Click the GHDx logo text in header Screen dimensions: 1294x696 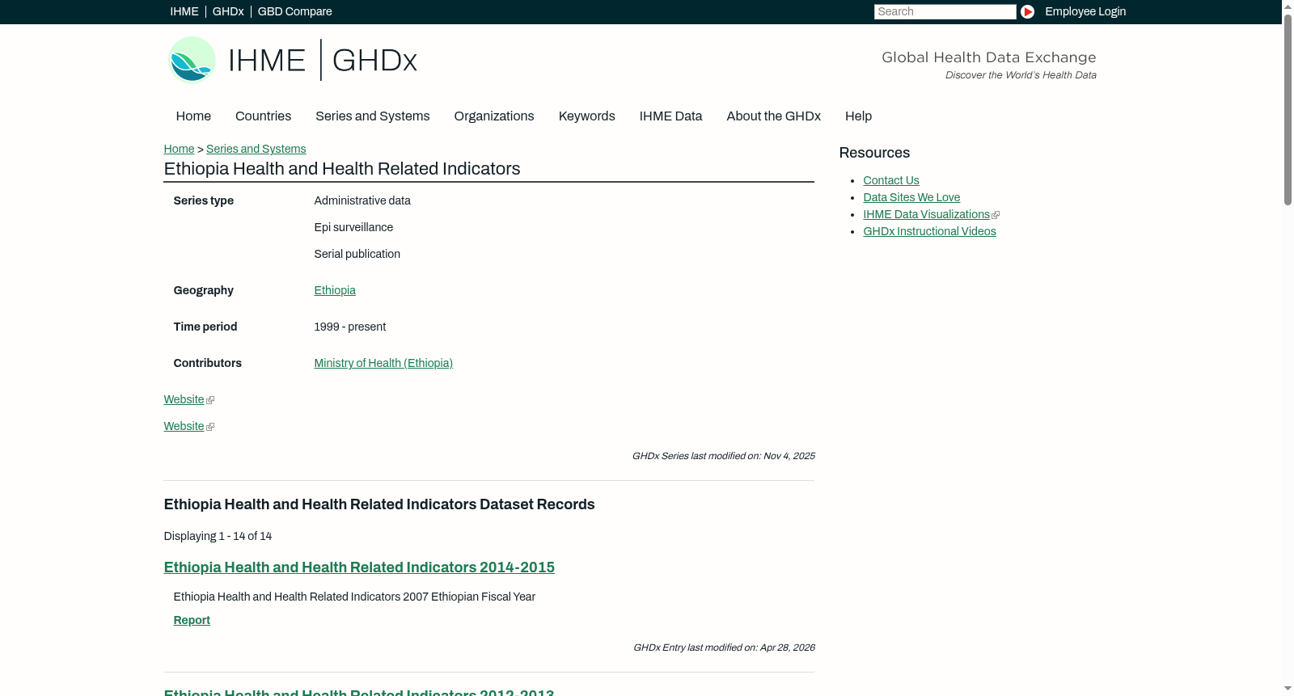click(374, 61)
